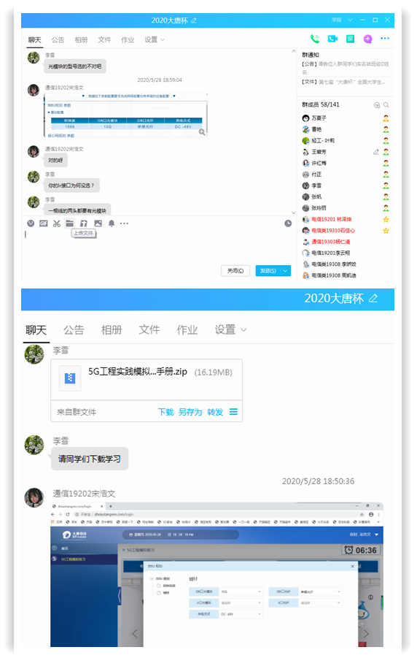Screen dimensions: 417x658
Task: Open the emoji picker in chat toolbar
Action: (x=31, y=223)
